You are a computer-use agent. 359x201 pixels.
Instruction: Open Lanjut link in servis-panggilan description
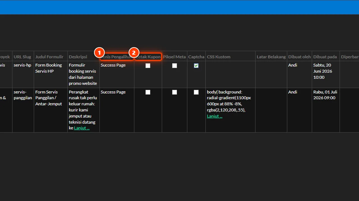pos(82,128)
